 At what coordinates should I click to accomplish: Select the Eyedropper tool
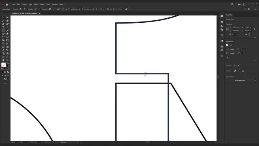(3, 50)
